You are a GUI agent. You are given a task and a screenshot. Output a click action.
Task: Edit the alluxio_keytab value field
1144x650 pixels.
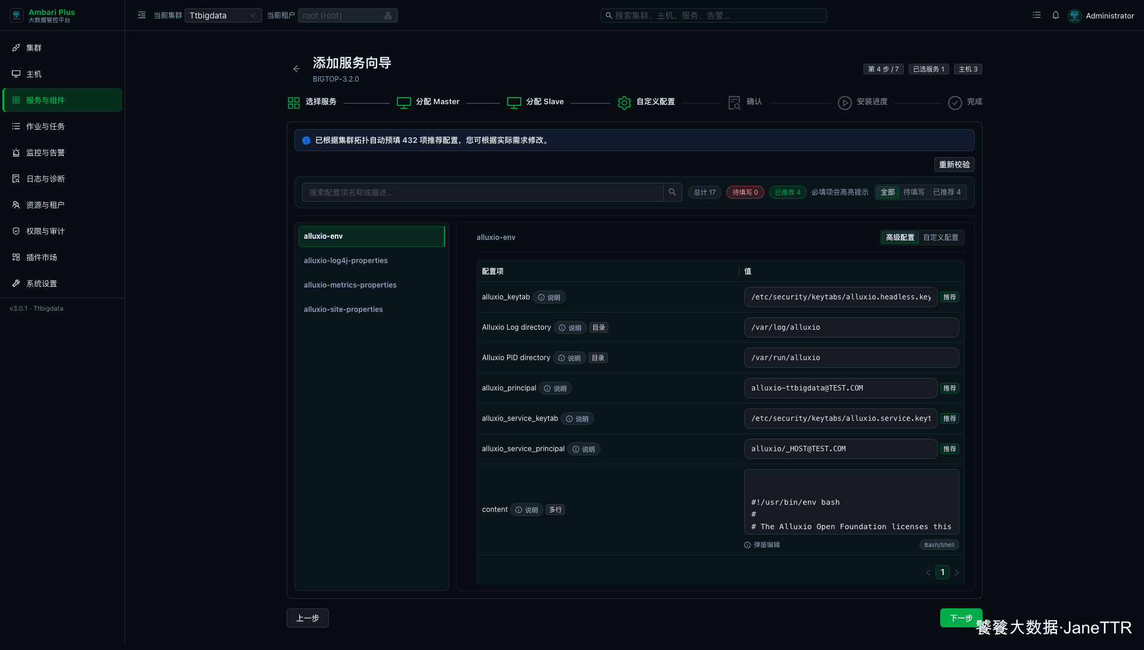tap(840, 297)
